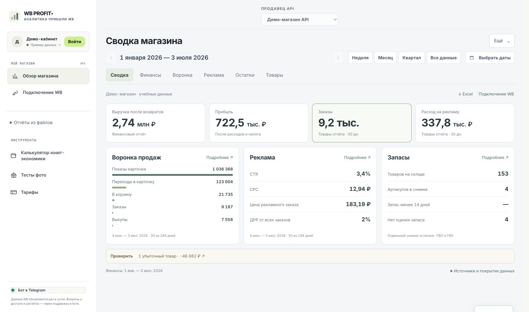Open the Реклама tab
This screenshot has width=529, height=312.
tap(214, 75)
